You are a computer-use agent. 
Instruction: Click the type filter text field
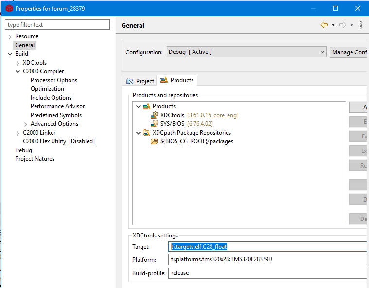(57, 25)
